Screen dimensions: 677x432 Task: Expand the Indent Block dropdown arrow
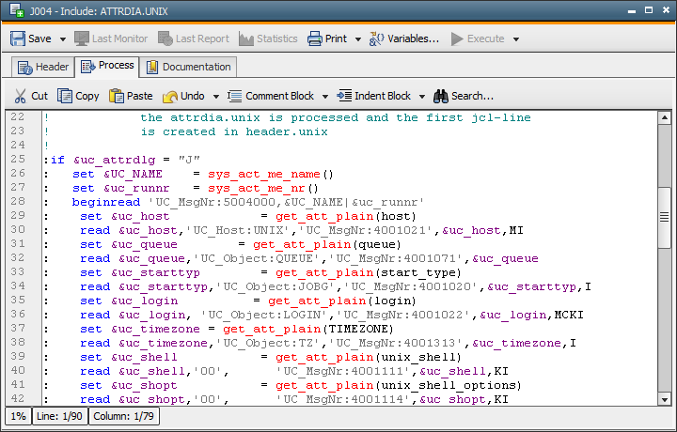(421, 97)
